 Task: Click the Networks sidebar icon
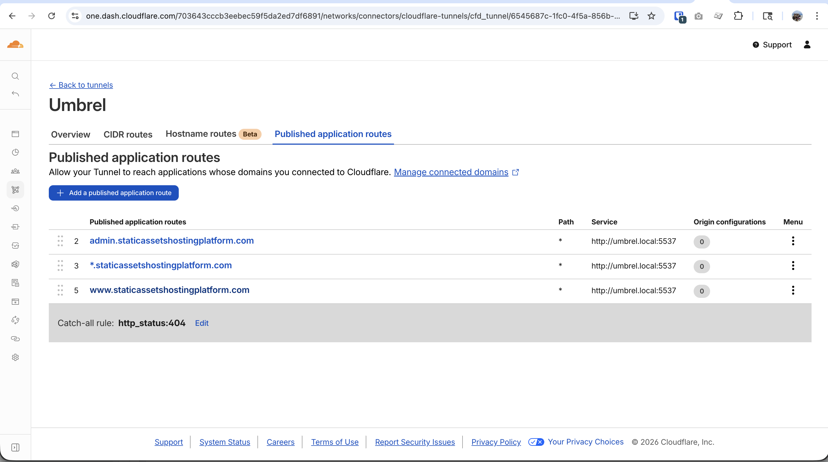tap(15, 190)
